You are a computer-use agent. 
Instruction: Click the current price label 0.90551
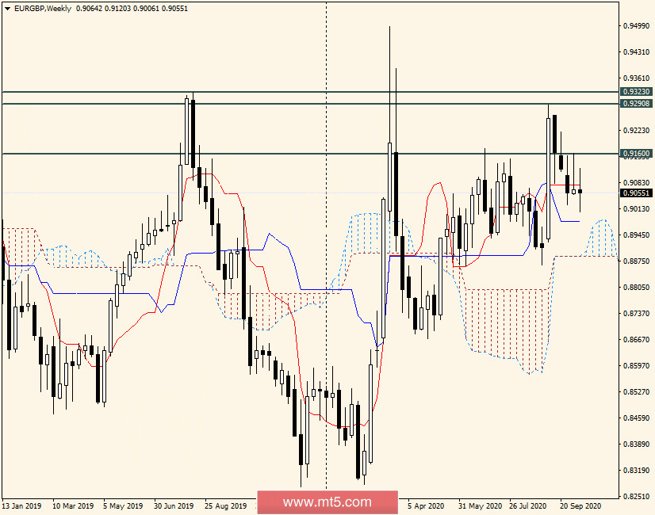[636, 193]
